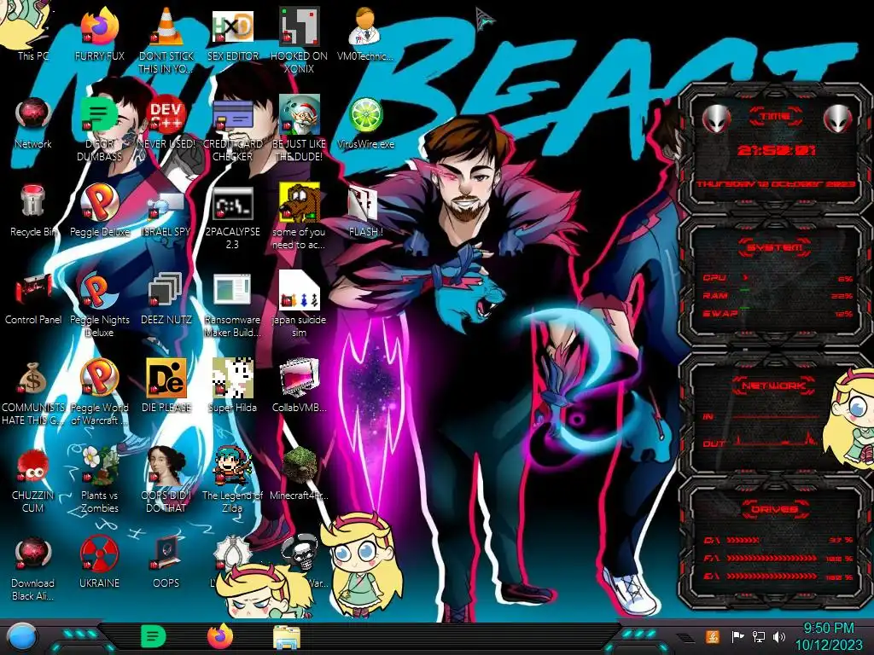Open the CHUZZIN CUM red fuzzball icon
Image resolution: width=874 pixels, height=655 pixels.
(x=33, y=466)
